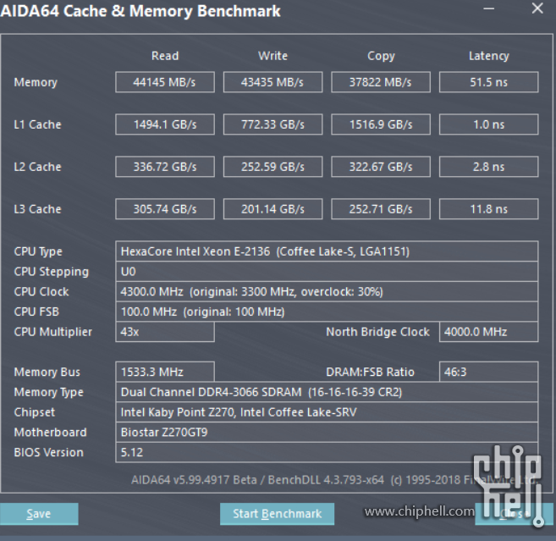
Task: Select L1 Cache Read 1494.1 GB/s
Action: [x=165, y=124]
